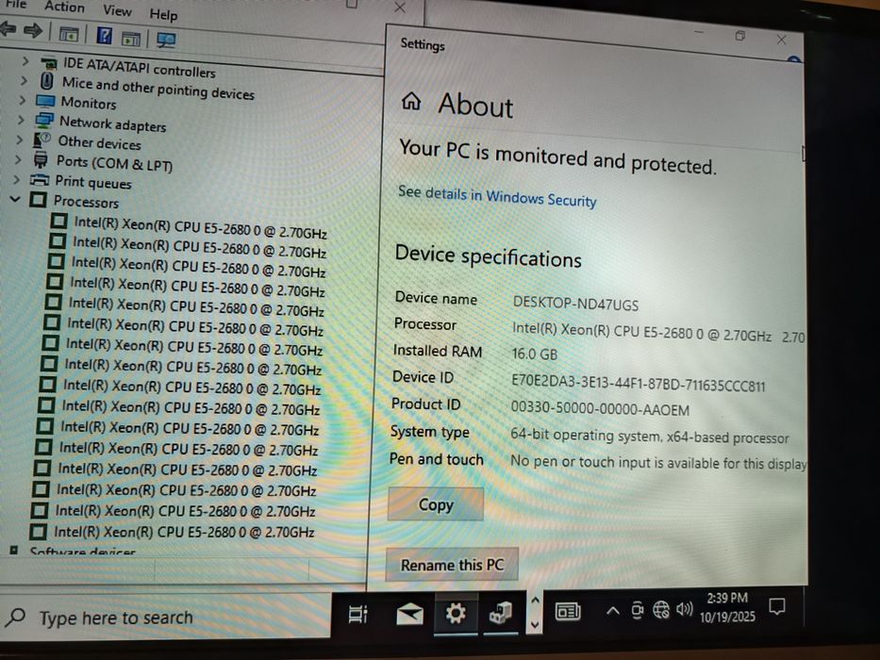Screen dimensions: 880x660
Task: Click the Device specifications heading
Action: (488, 256)
